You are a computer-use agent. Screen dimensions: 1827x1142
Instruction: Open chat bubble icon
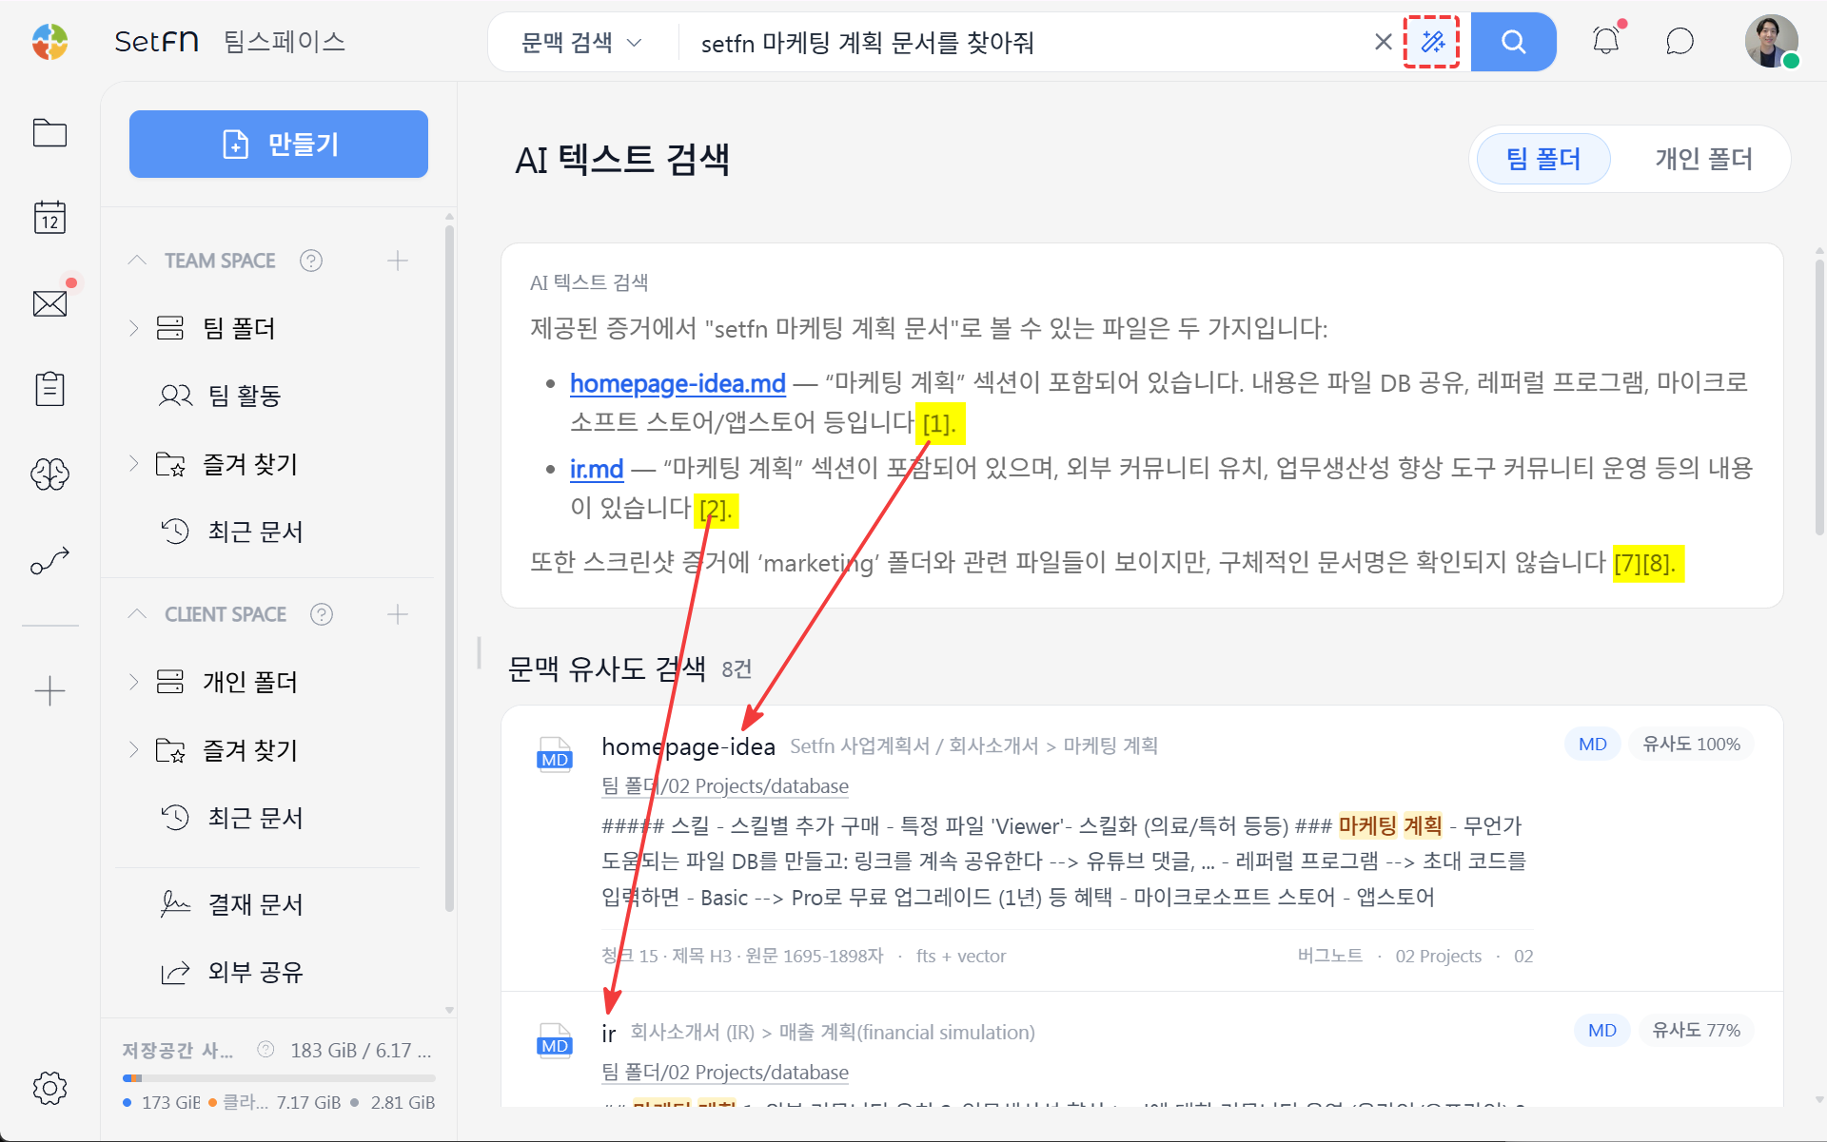(1680, 42)
